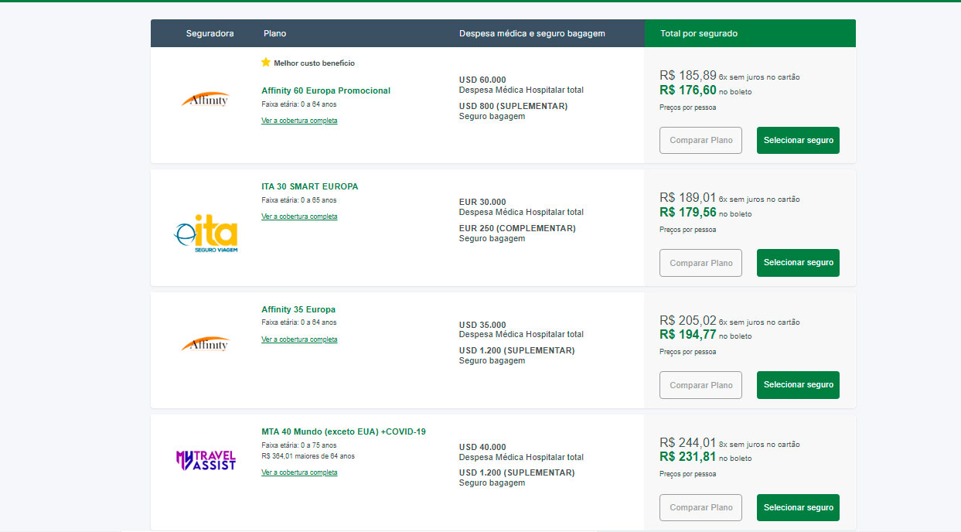Click the My Travel Assist logo
Viewport: 961px width, 532px height.
coord(206,460)
